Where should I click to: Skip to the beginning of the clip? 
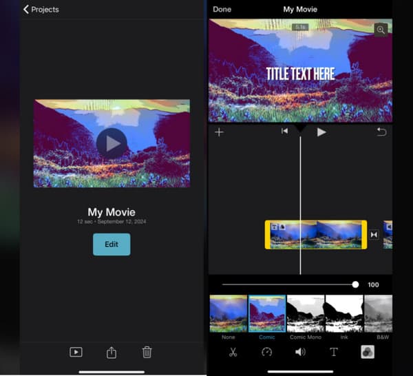(284, 132)
